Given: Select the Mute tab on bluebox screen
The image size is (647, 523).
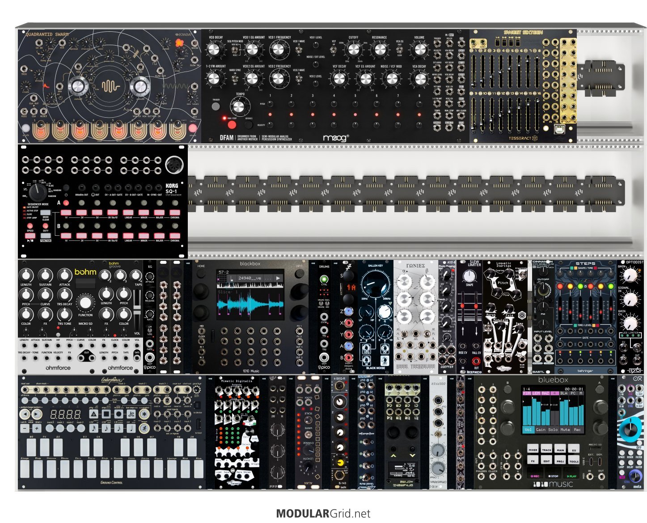Looking at the screenshot, I should pyautogui.click(x=566, y=429).
